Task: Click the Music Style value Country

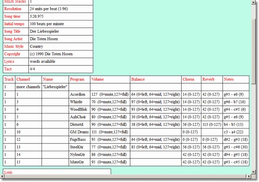Action: (36, 47)
